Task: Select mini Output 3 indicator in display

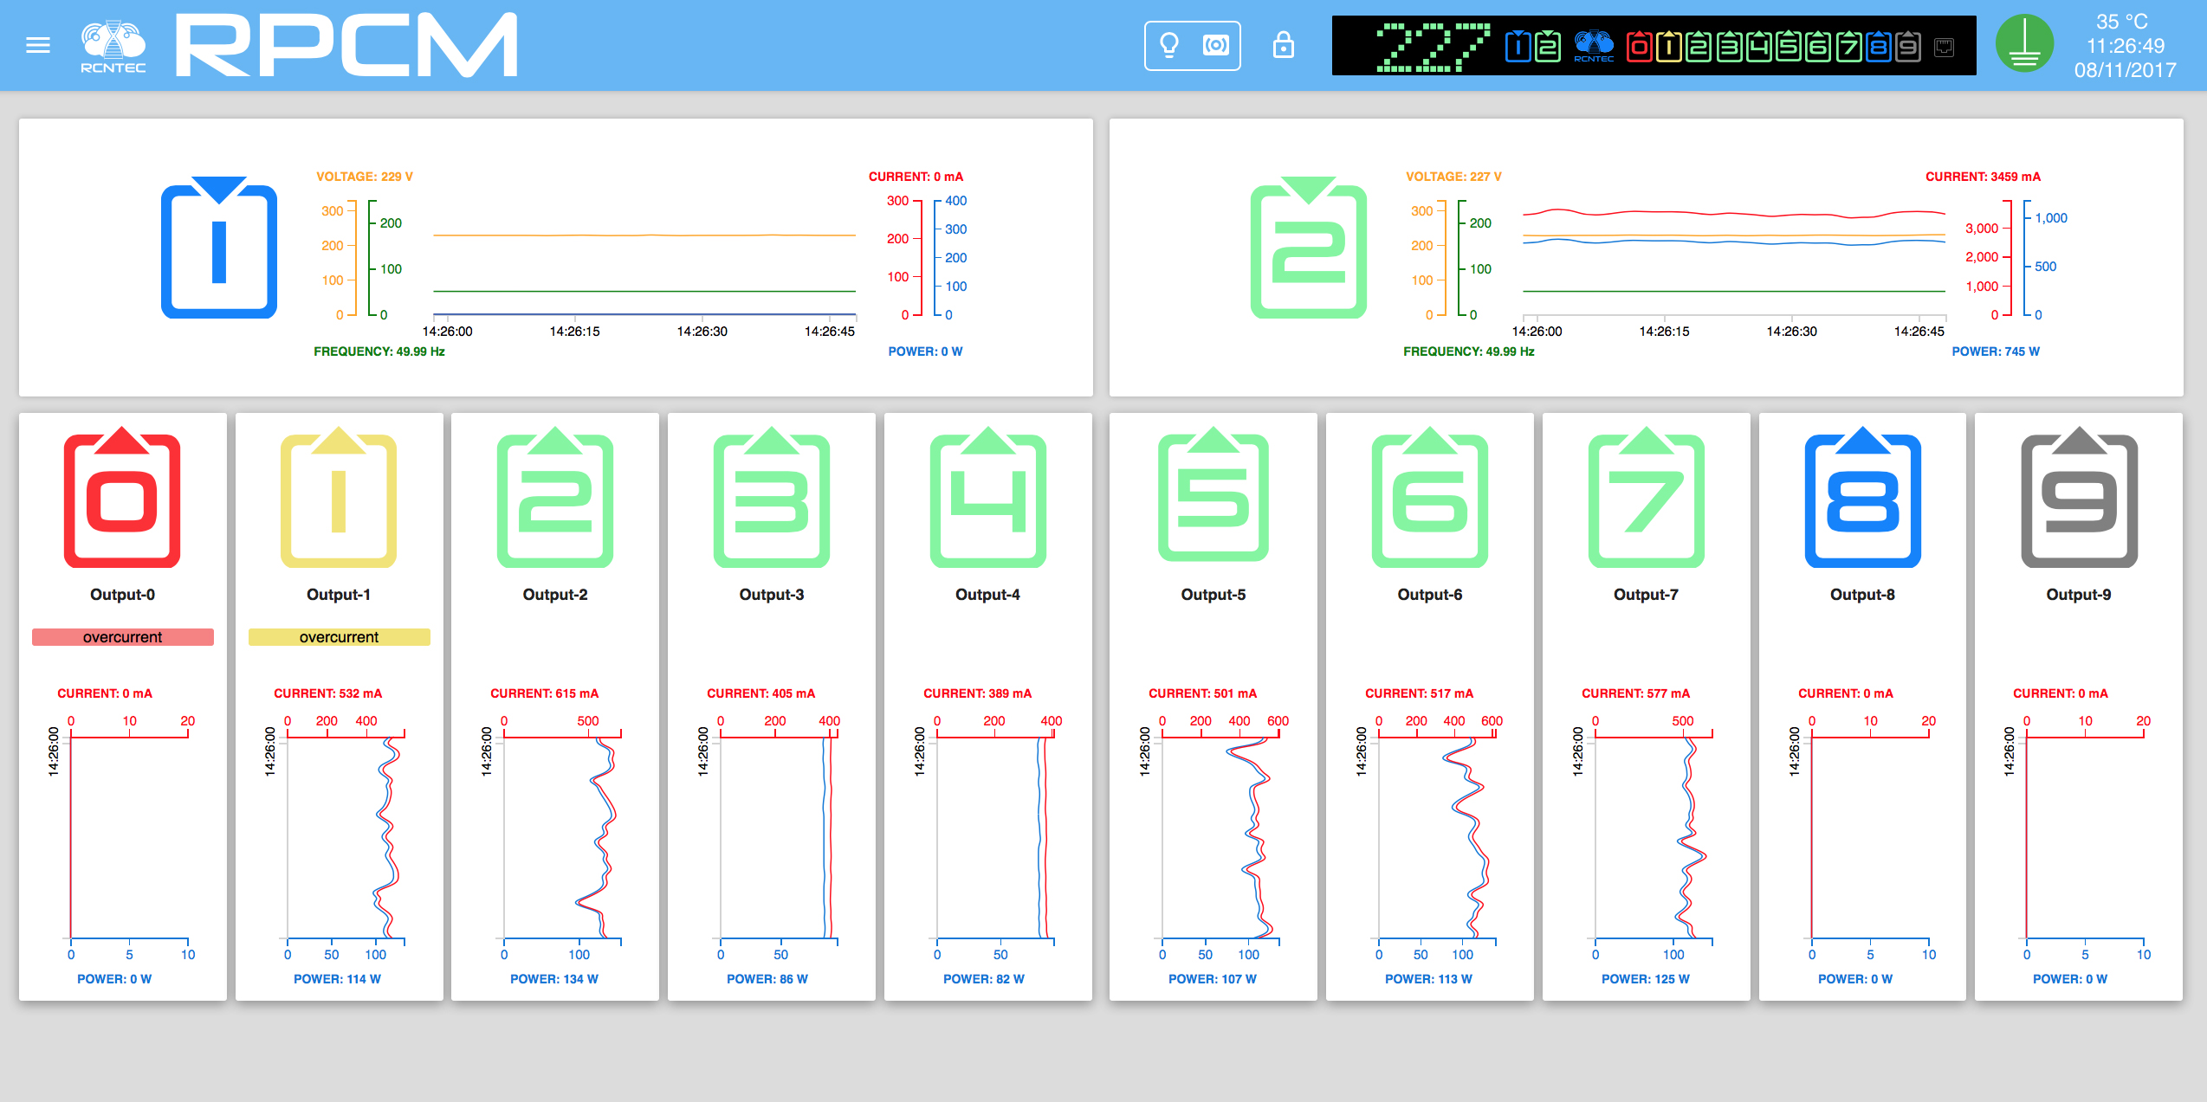Action: tap(1729, 46)
